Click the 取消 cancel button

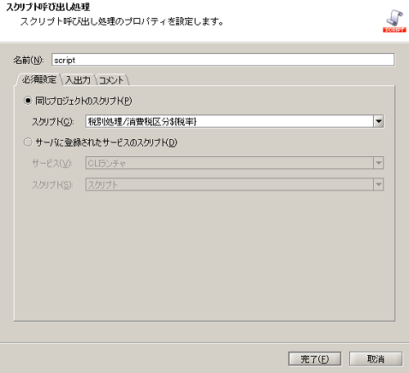(x=375, y=359)
